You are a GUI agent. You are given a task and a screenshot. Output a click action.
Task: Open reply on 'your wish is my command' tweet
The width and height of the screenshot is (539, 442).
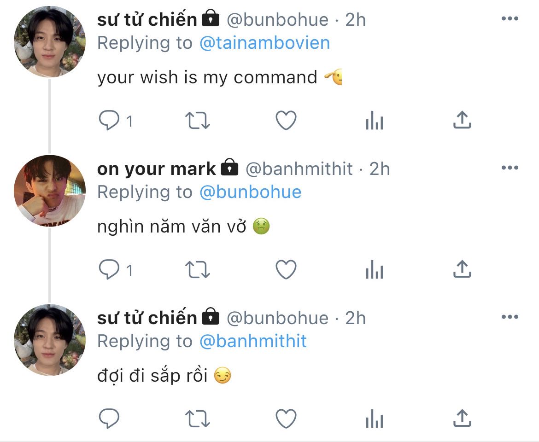tap(109, 120)
